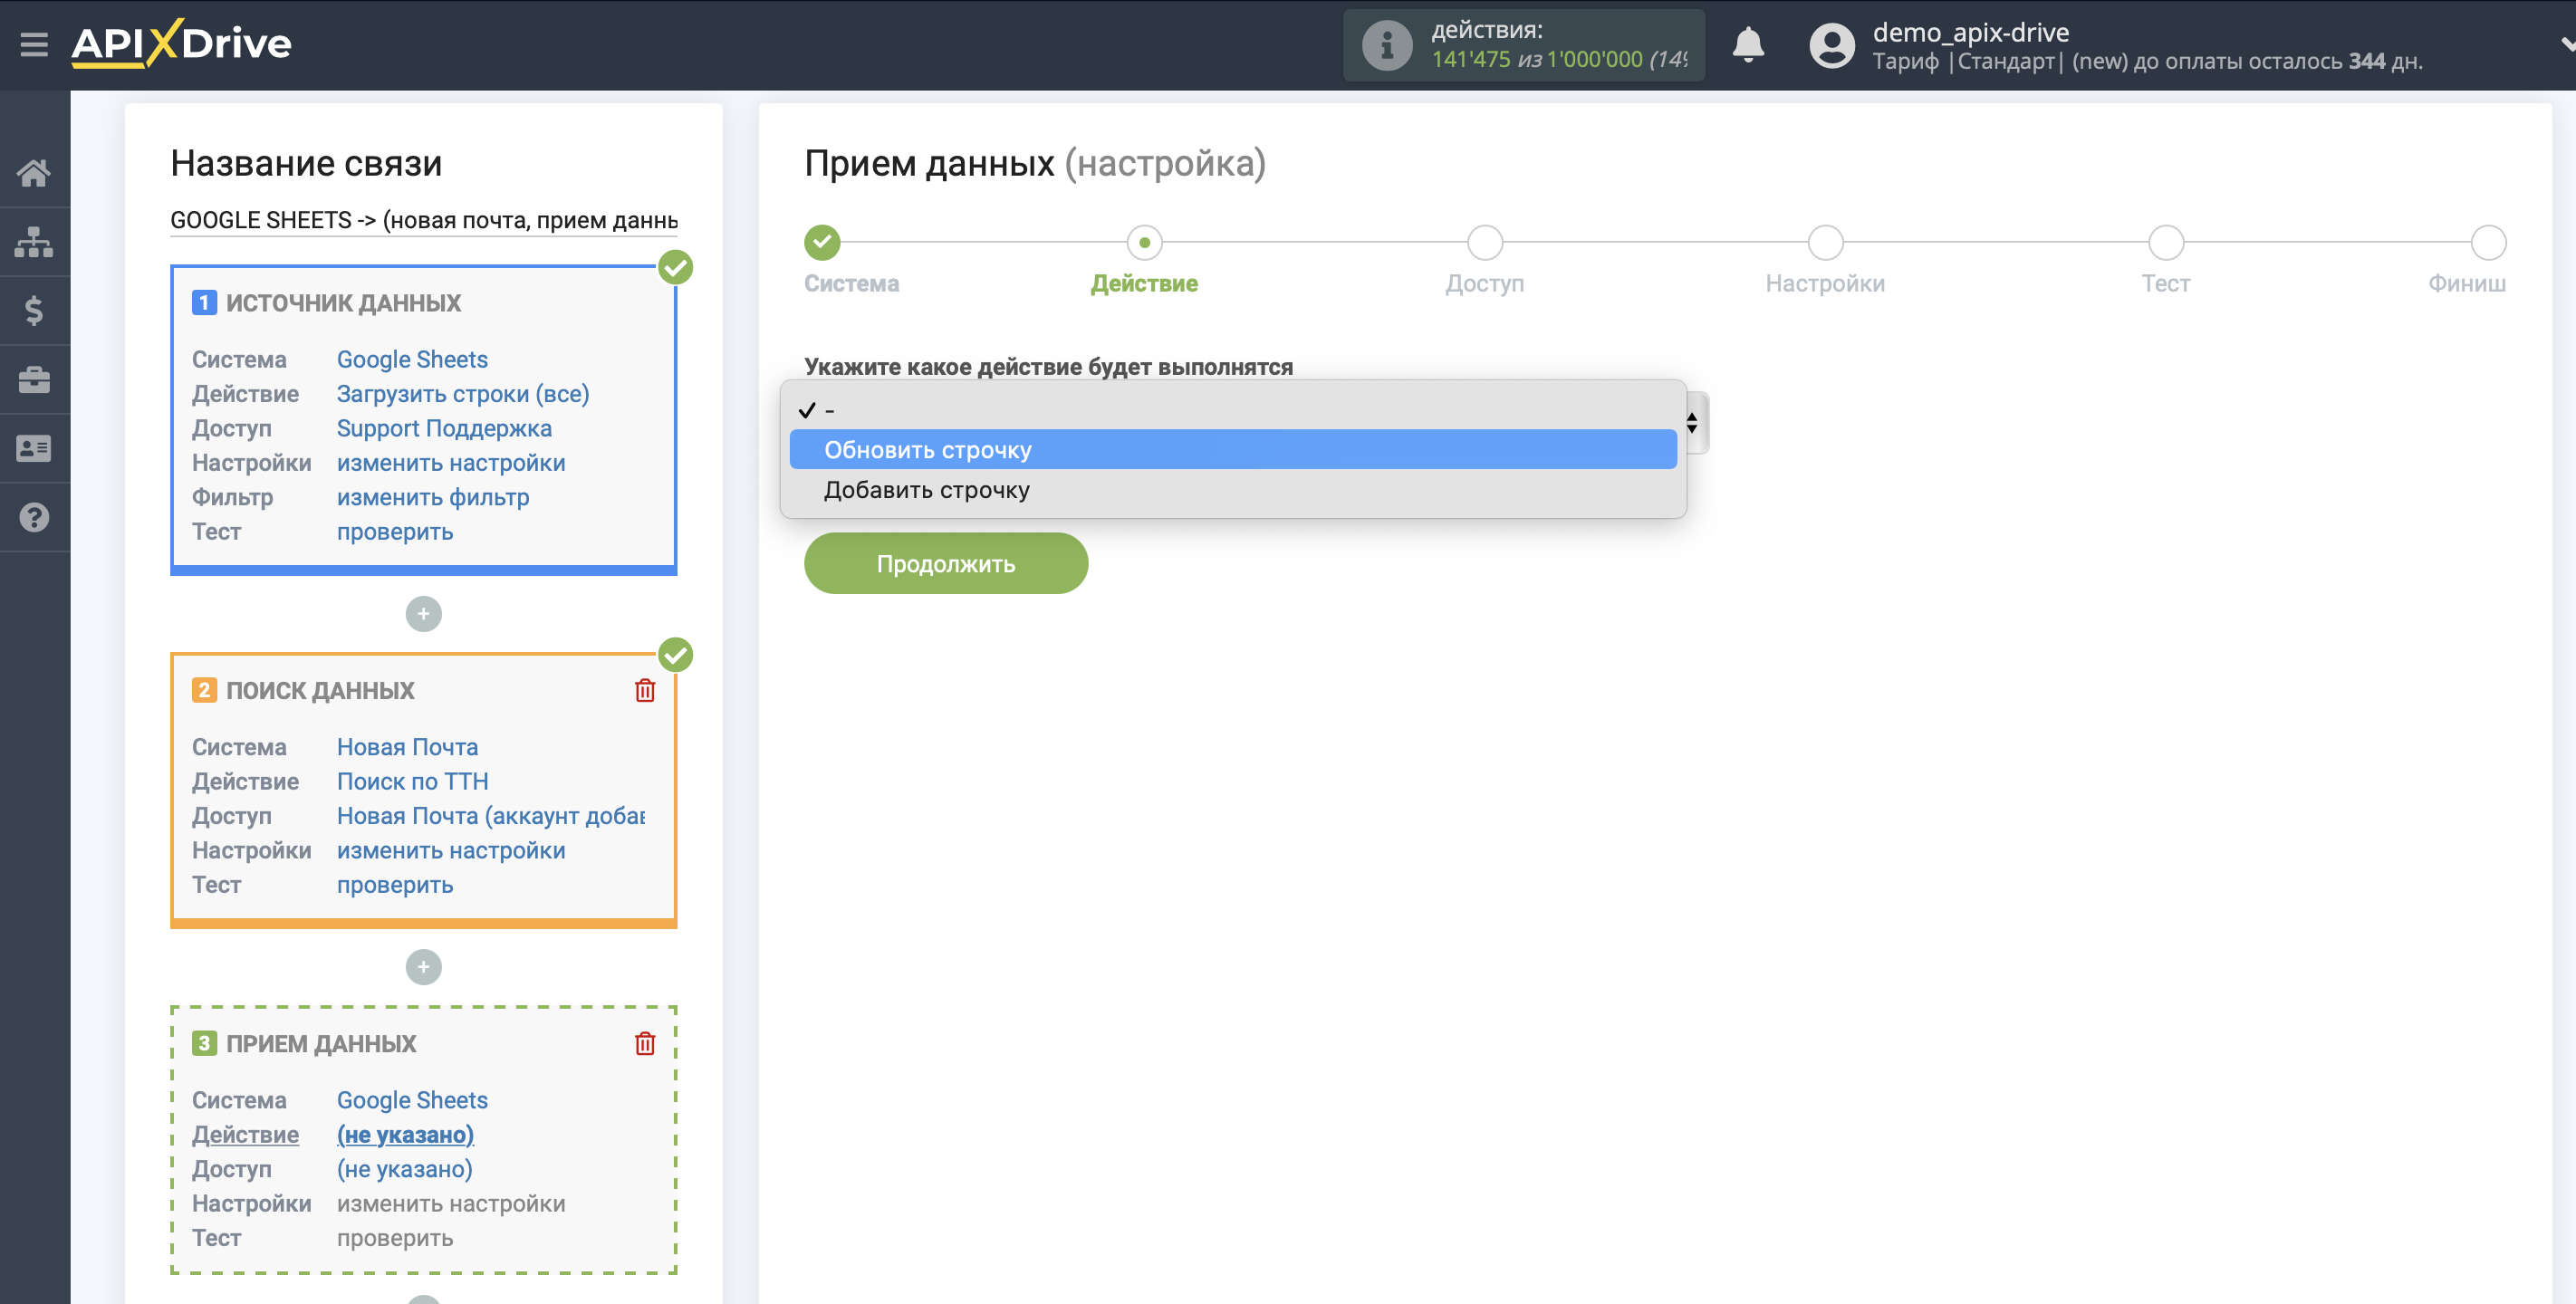Screen dimensions: 2576x1304
Task: Open the notifications bell
Action: tap(1748, 45)
